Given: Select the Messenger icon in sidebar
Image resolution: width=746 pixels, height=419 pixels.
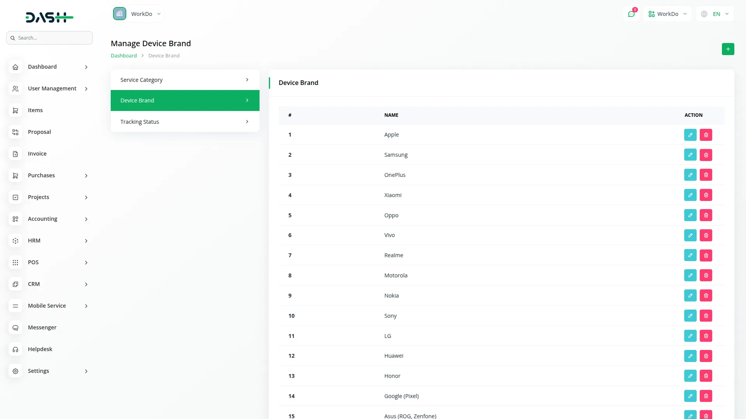Looking at the screenshot, I should point(15,327).
